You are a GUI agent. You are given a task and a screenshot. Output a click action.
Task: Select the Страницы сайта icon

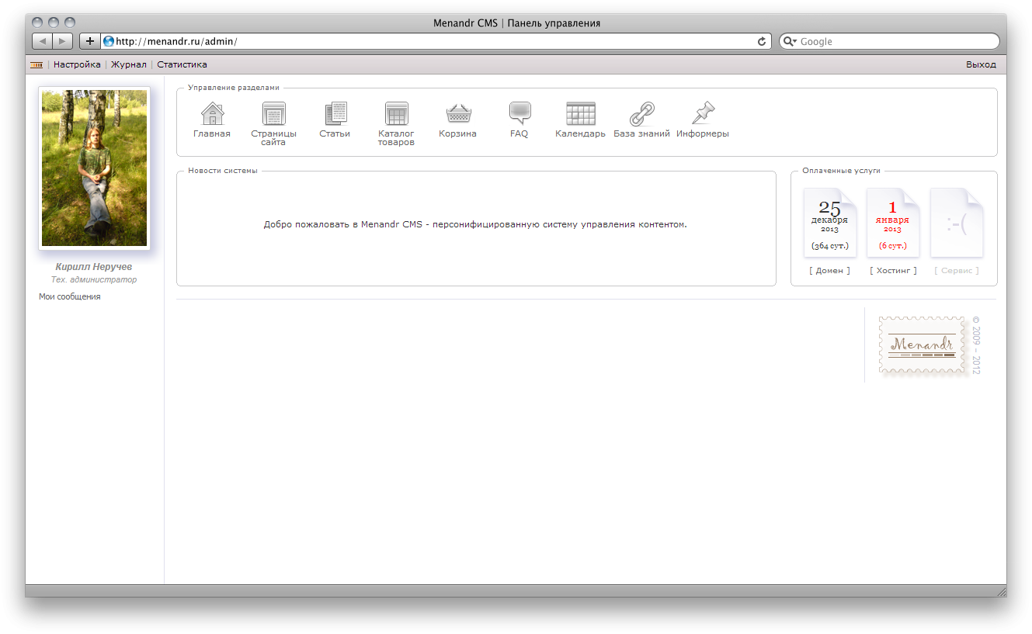coord(273,116)
